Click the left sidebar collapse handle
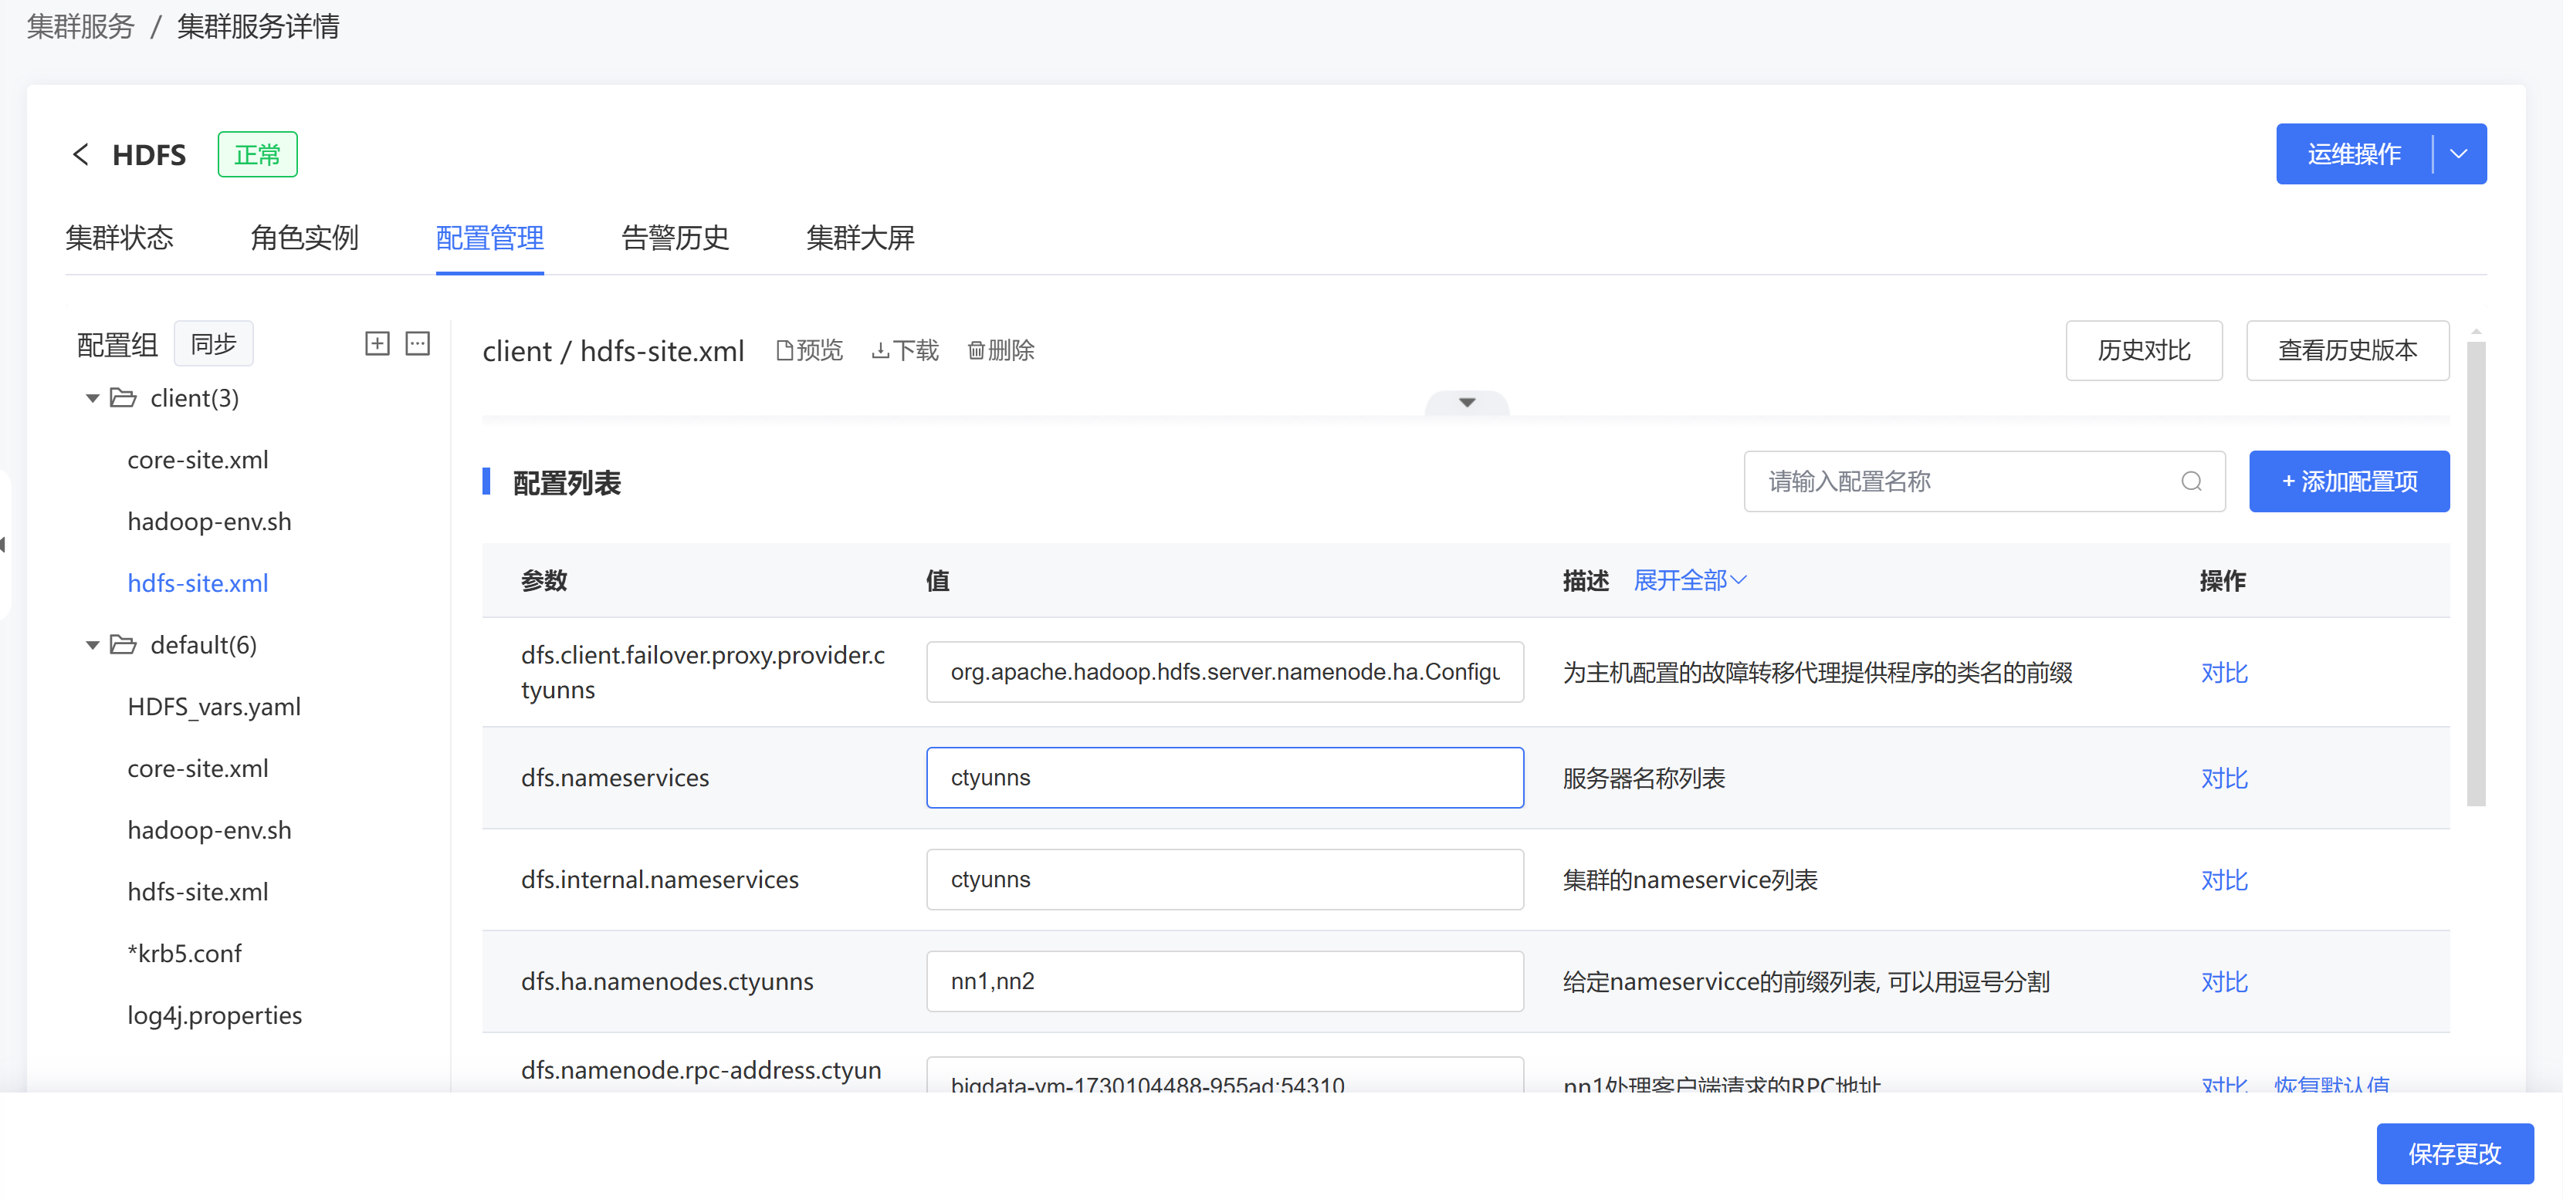Image resolution: width=2563 pixels, height=1199 pixels. (x=4, y=544)
